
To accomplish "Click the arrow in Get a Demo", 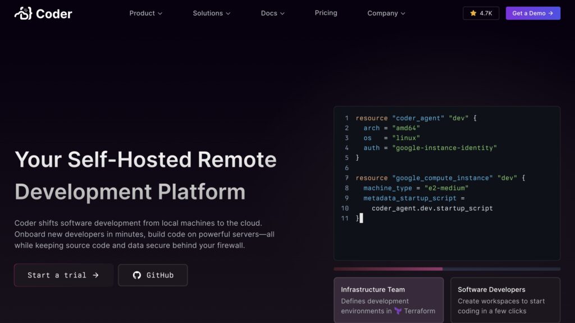I will [551, 13].
